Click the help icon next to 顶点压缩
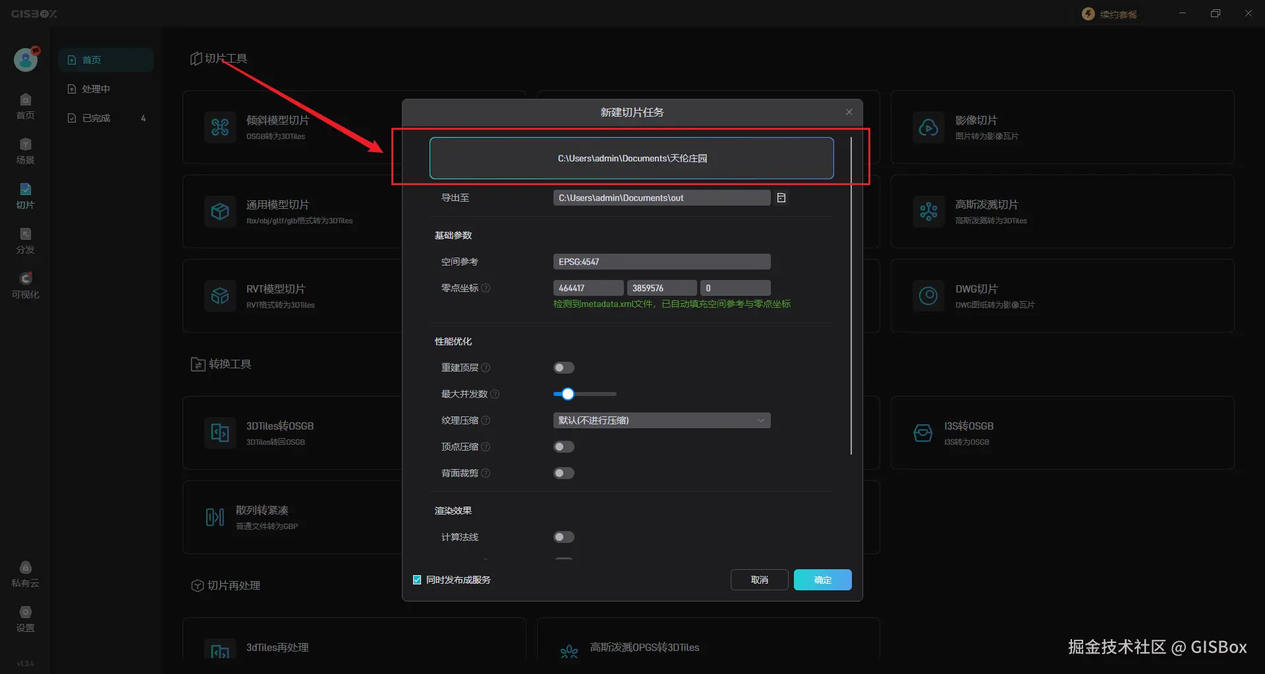Viewport: 1265px width, 674px height. (486, 447)
